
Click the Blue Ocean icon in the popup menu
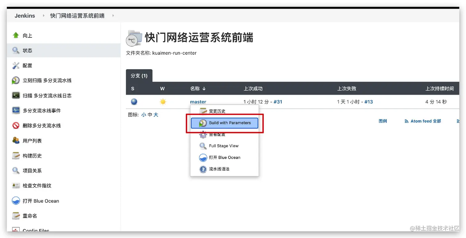coord(203,157)
